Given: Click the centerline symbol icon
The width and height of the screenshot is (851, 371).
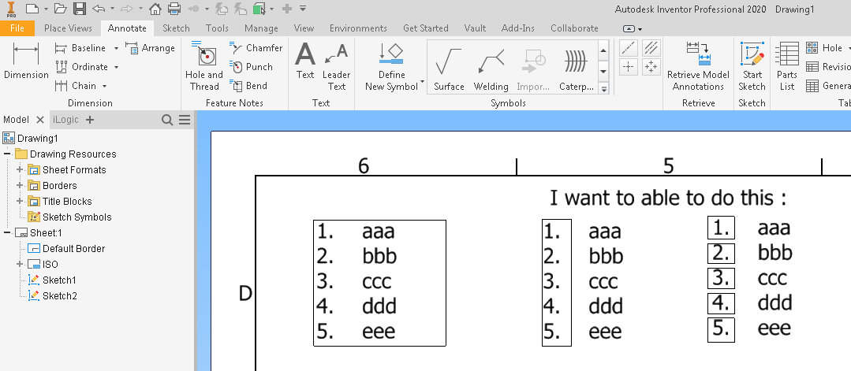Looking at the screenshot, I should tap(628, 48).
